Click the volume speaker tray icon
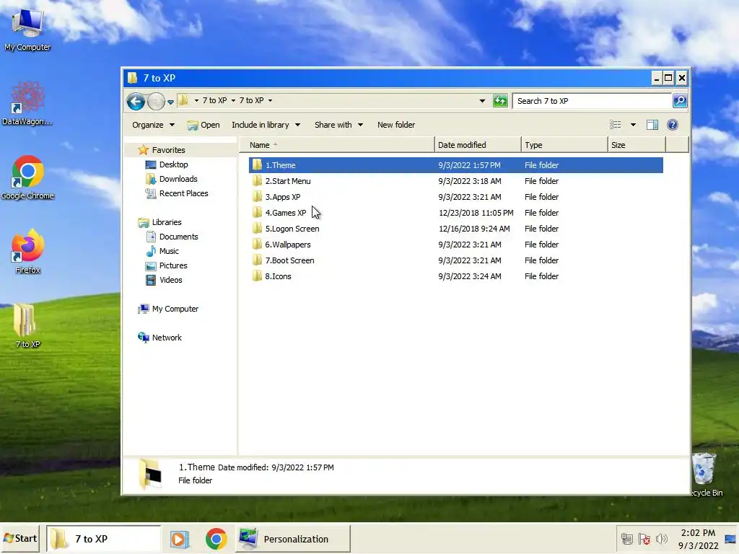Screen dimensions: 739x554 tap(662, 539)
